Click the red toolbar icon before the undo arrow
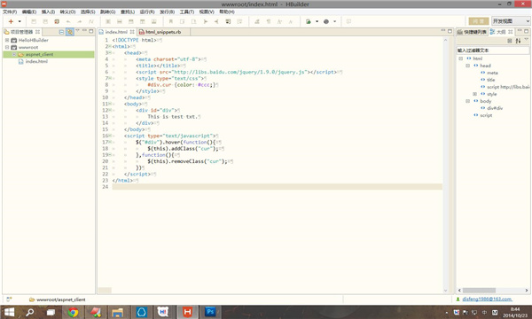The width and height of the screenshot is (532, 319). pyautogui.click(x=57, y=21)
